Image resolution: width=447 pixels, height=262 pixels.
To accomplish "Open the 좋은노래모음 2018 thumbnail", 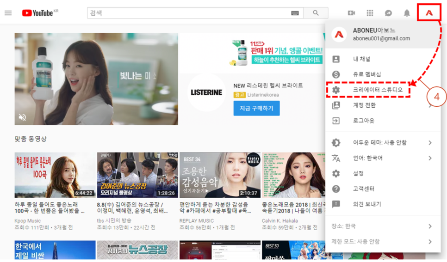I will pyautogui.click(x=293, y=175).
